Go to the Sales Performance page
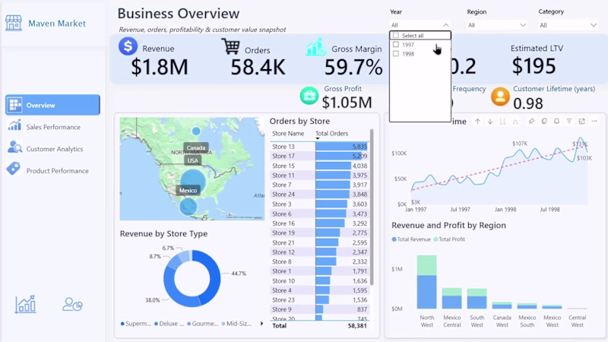The height and width of the screenshot is (342, 608). click(53, 127)
